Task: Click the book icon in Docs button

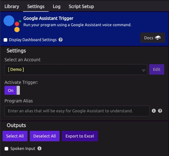Action: (x=158, y=38)
